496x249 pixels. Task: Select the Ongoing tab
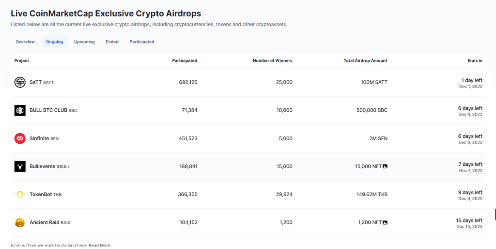[54, 42]
